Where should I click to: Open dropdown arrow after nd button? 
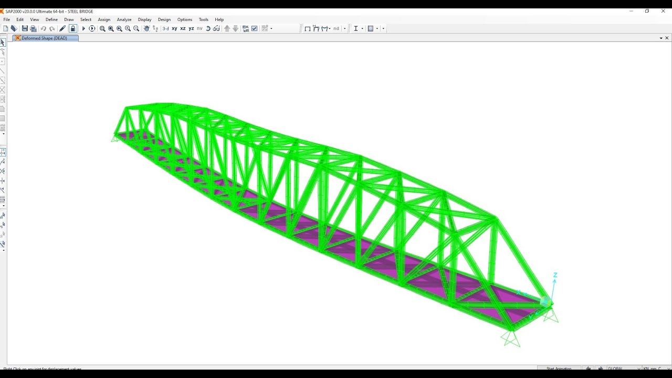point(344,28)
